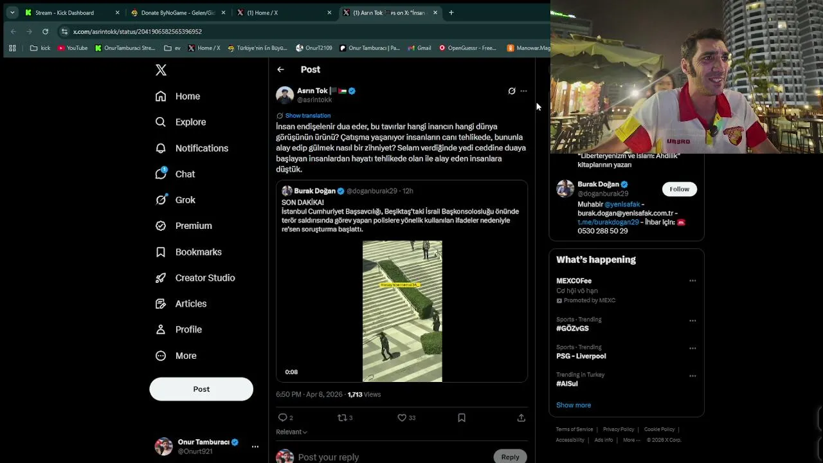Open the ev bookmarks folder
Screen dimensions: 823x463
[x=172, y=48]
